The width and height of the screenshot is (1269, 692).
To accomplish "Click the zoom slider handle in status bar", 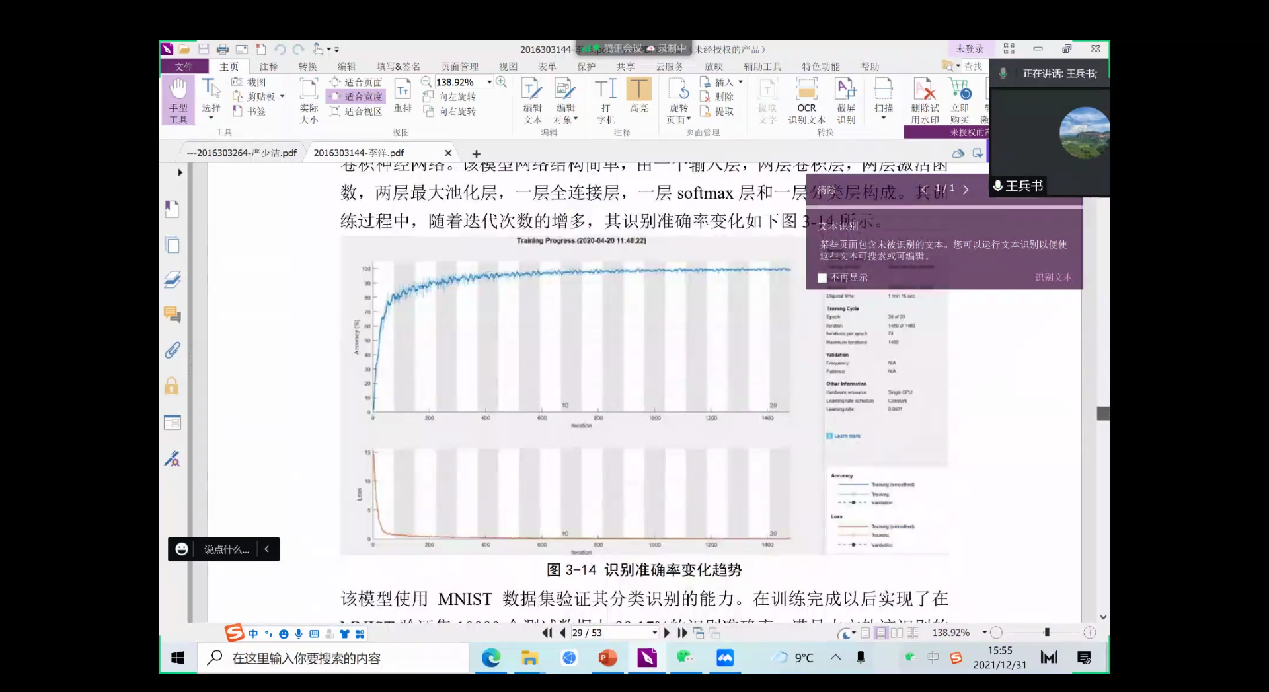I will click(1047, 633).
